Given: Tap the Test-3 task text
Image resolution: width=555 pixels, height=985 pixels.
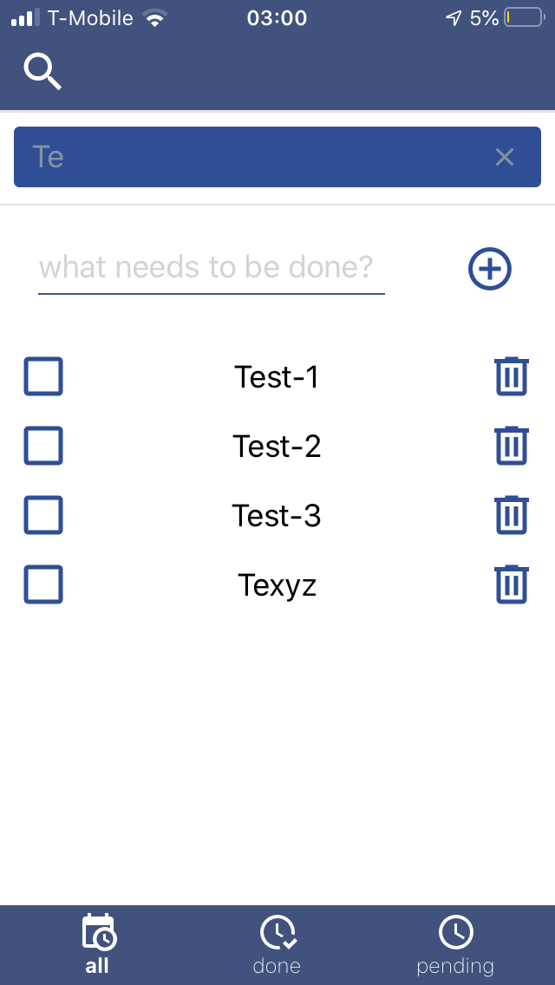Looking at the screenshot, I should 277,516.
